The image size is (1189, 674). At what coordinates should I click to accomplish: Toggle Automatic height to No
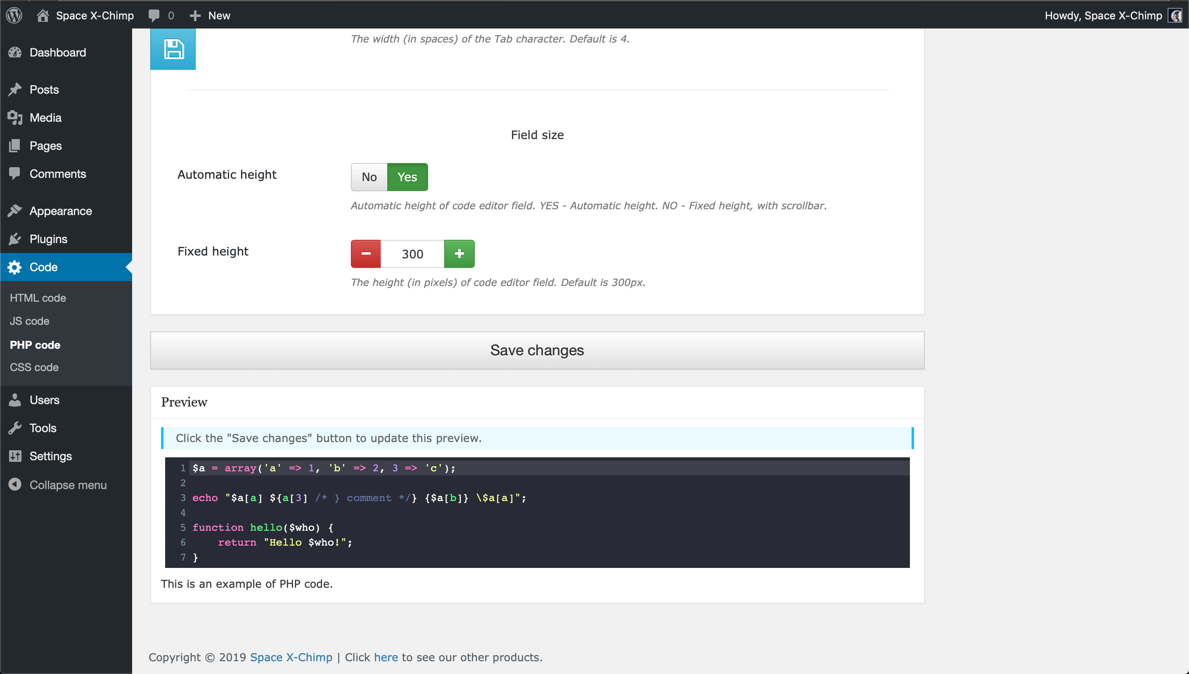(x=368, y=176)
